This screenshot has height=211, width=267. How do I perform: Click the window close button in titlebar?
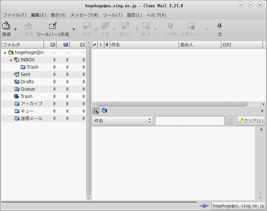tap(260, 5)
